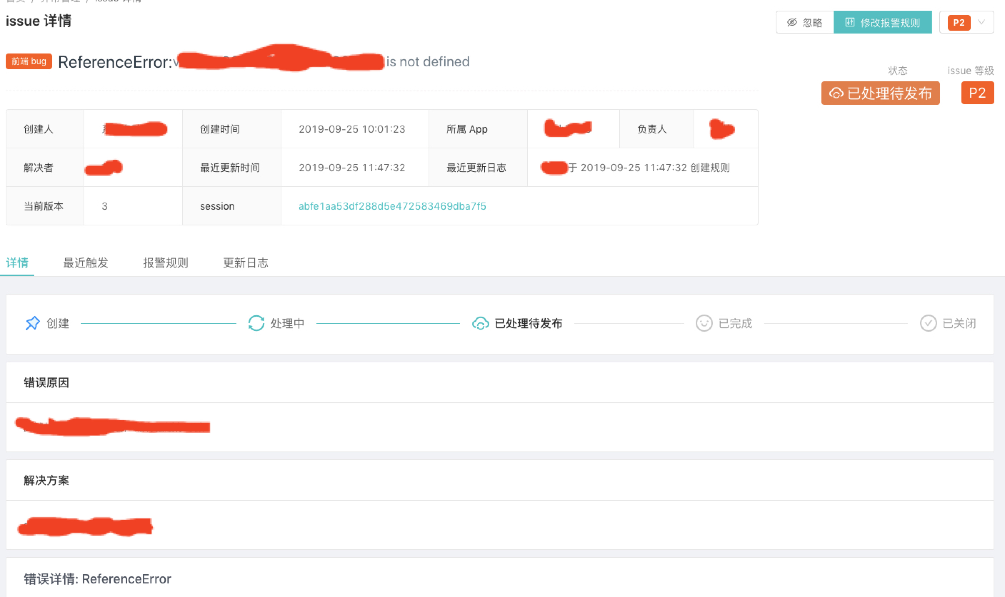The height and width of the screenshot is (597, 1005).
Task: Click the crossed-eye icon in 忽略 button
Action: (791, 22)
